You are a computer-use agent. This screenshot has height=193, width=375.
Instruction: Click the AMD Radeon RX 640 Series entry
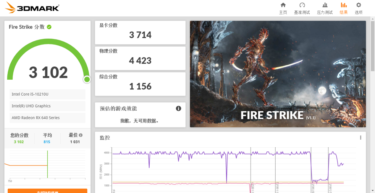(x=47, y=118)
